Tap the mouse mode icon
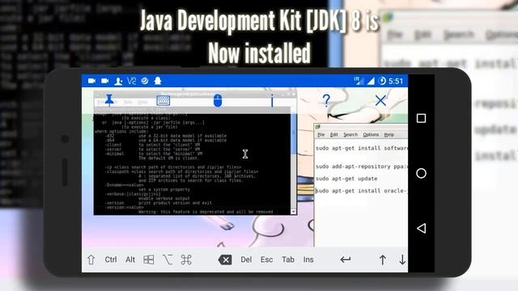The height and width of the screenshot is (291, 518). 218,100
